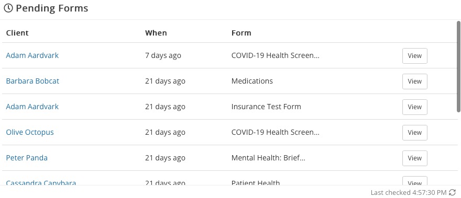Click the Last checked timestamp text
This screenshot has width=461, height=198.
tap(409, 193)
